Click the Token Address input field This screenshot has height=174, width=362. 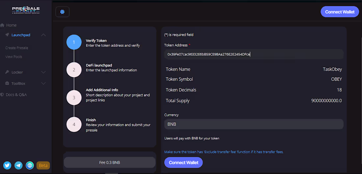253,54
